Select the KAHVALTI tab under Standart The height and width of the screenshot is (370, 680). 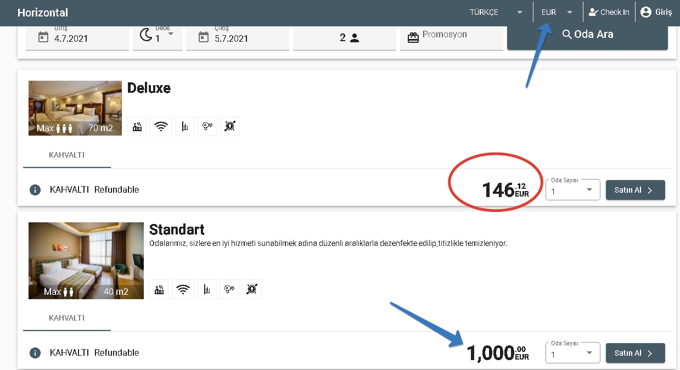[x=67, y=318]
